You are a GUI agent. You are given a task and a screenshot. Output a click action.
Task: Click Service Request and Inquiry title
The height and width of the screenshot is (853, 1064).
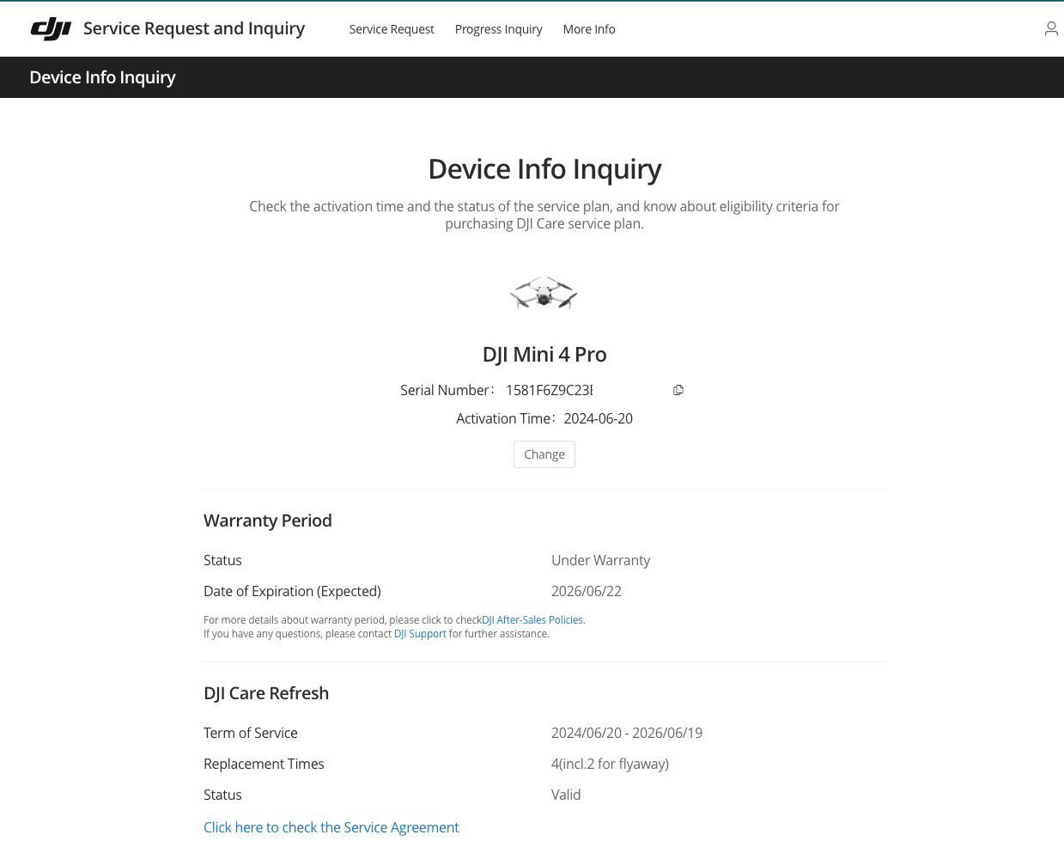[194, 28]
